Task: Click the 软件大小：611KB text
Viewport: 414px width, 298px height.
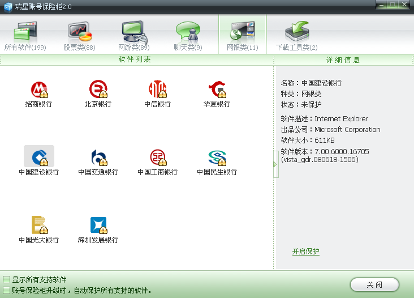Action: coord(308,141)
